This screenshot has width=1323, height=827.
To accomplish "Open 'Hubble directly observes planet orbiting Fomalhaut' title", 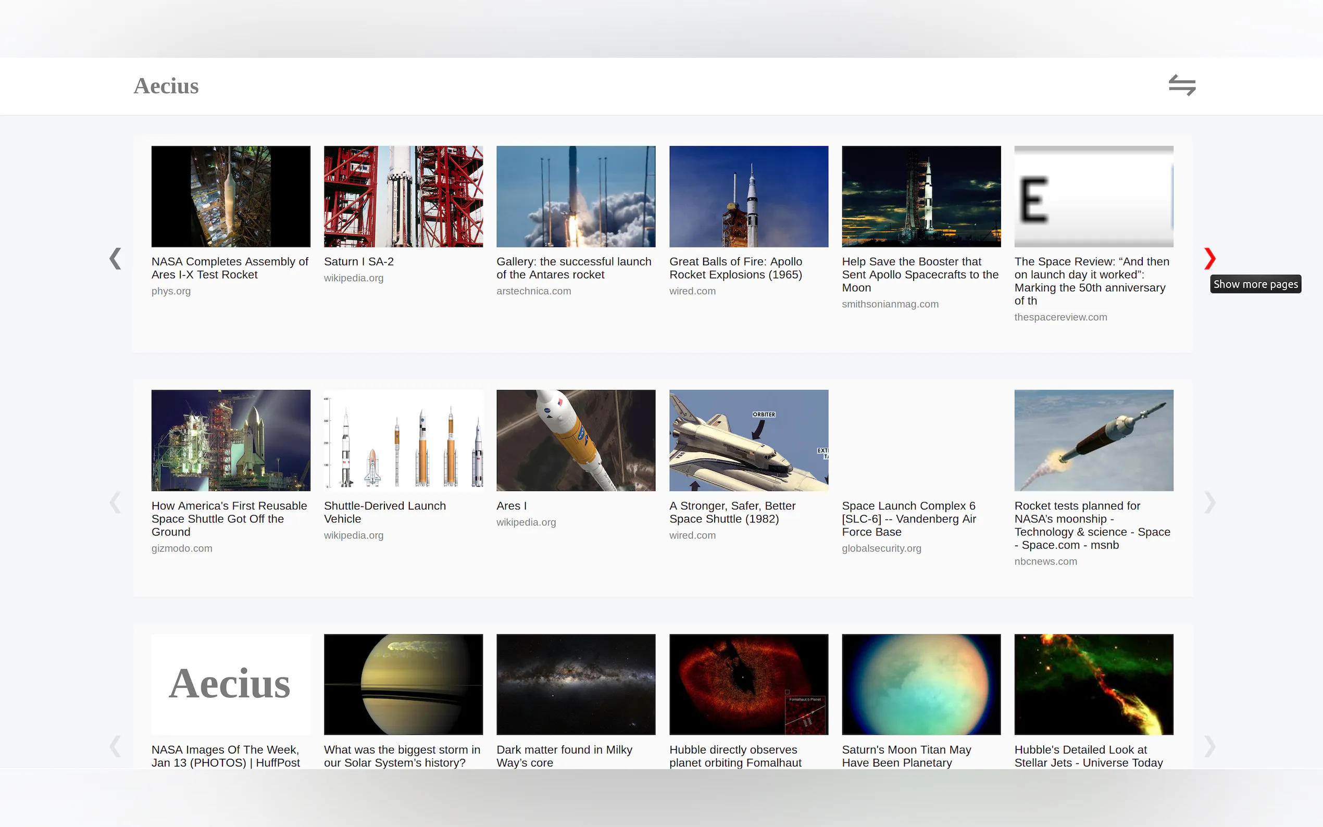I will [x=735, y=756].
